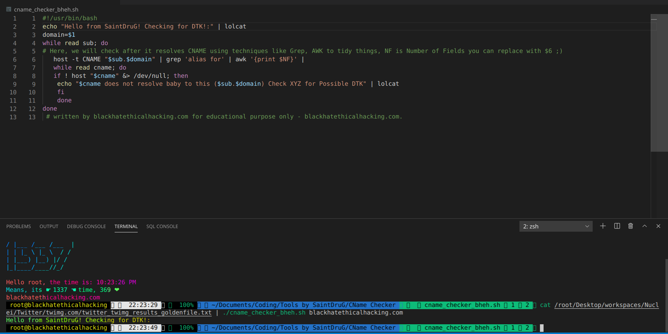Click the red 'blackhatethicalhacking.com' terminal banner text

point(53,297)
